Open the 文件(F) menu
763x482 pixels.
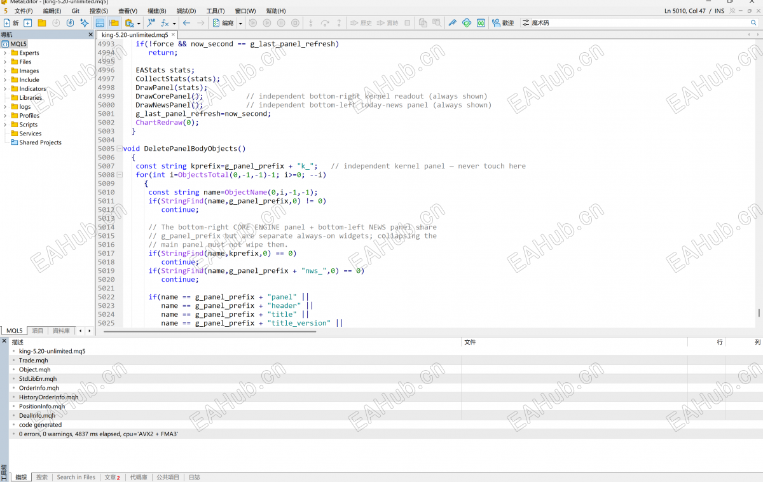(x=24, y=11)
